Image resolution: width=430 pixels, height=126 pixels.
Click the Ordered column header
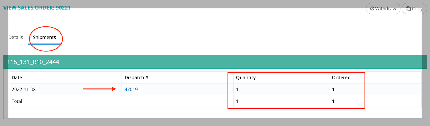341,77
